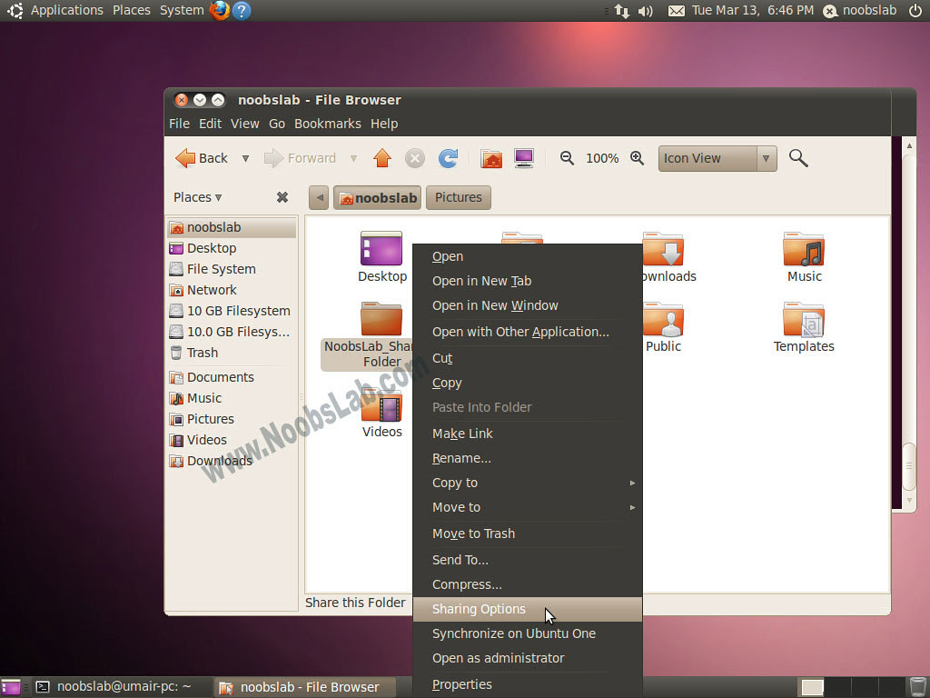
Task: Choose Sharing Options in context menu
Action: (x=528, y=609)
